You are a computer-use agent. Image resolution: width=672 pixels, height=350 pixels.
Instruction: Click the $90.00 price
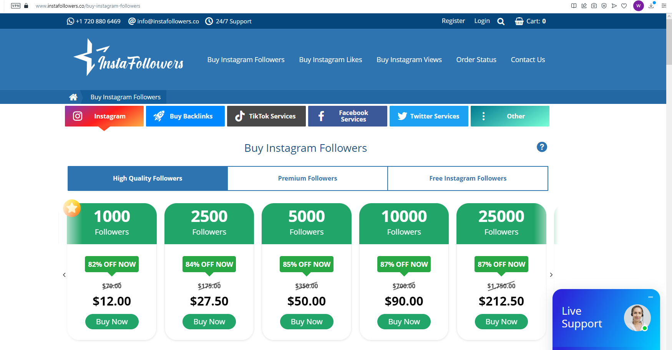404,301
